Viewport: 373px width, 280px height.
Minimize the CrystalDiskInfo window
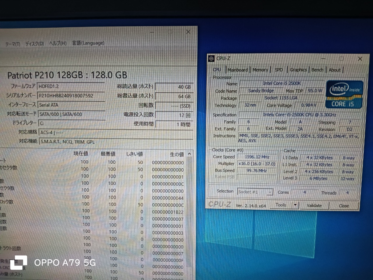point(152,32)
